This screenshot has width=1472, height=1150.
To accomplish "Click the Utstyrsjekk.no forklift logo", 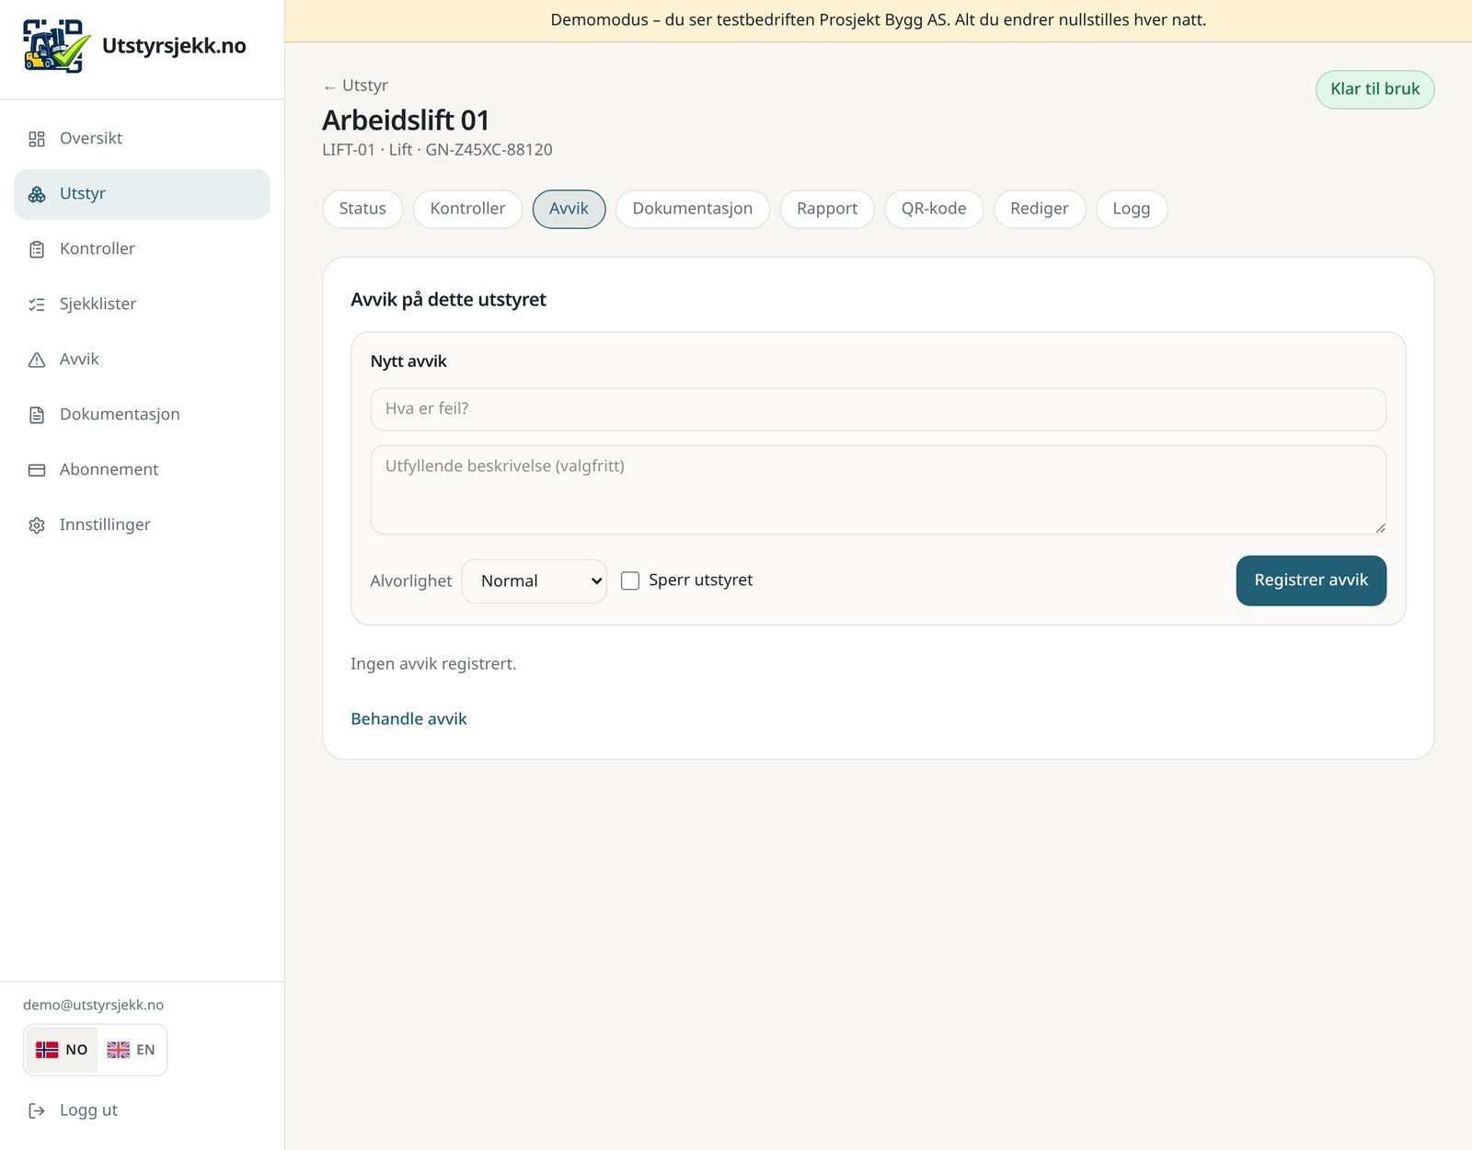I will point(57,46).
